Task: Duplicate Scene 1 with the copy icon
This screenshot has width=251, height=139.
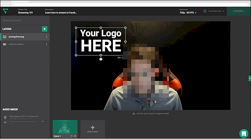Action: (x=71, y=136)
